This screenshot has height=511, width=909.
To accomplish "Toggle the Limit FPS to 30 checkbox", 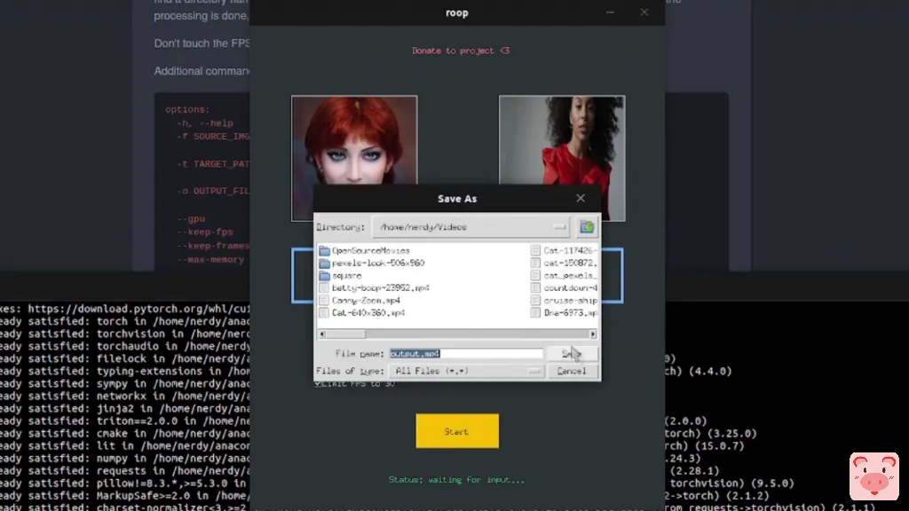I will click(318, 383).
